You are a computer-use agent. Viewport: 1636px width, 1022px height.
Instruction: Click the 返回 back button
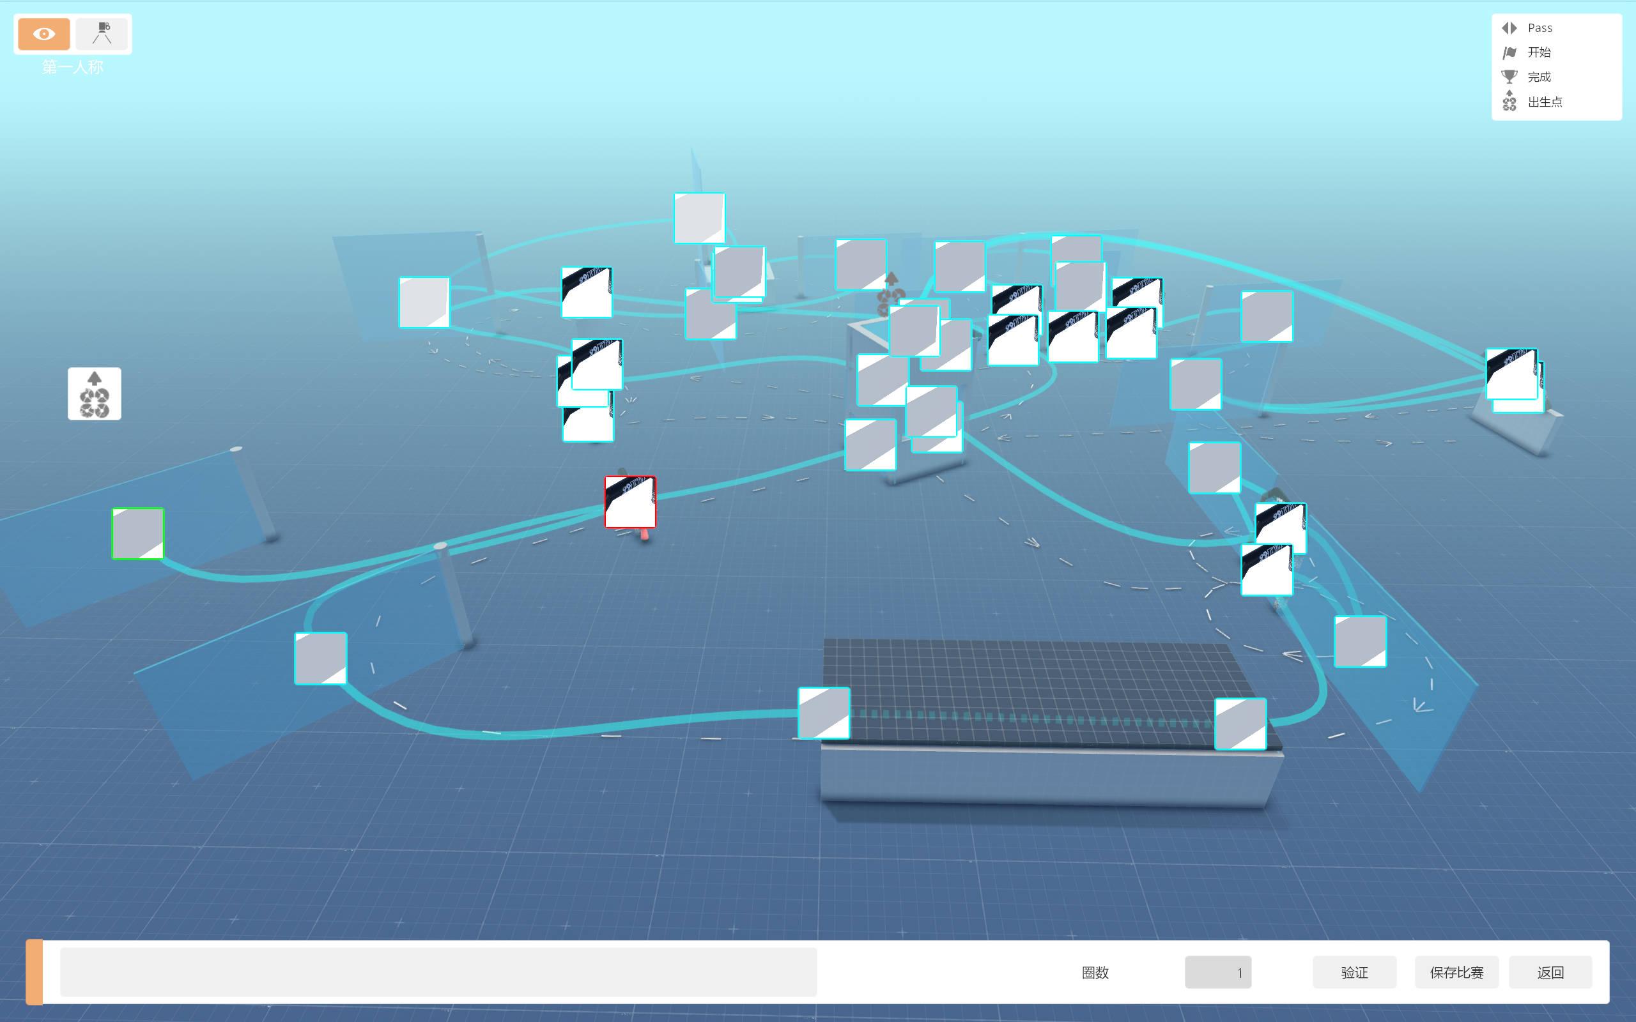click(1550, 972)
